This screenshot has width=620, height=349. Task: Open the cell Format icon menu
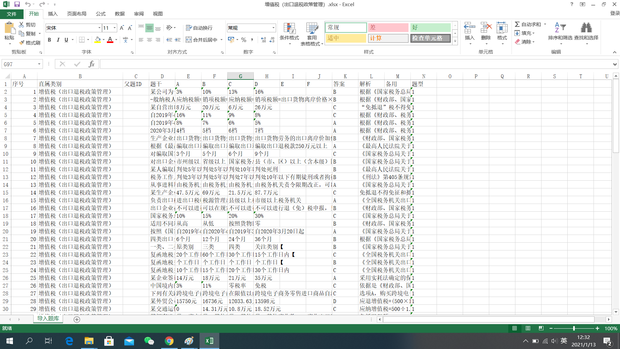pos(502,28)
